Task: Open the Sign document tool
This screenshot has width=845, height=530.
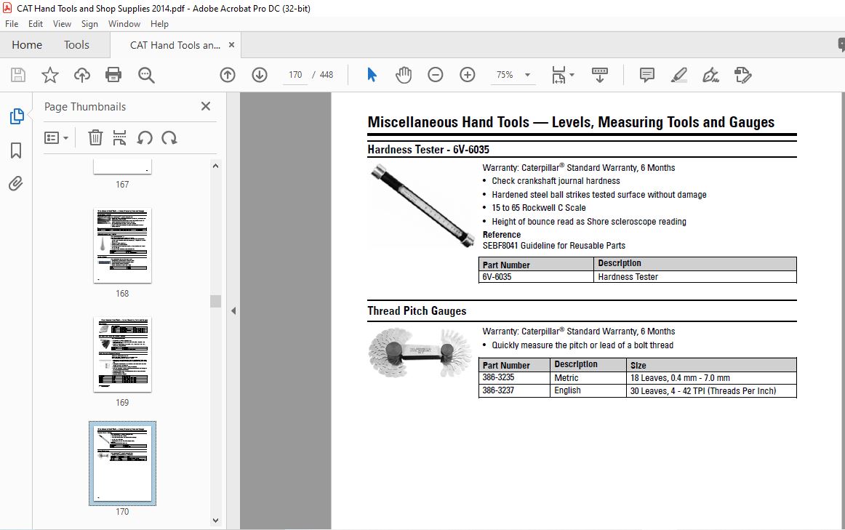Action: pos(710,75)
